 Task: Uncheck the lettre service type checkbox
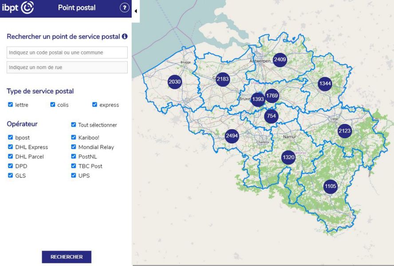click(x=11, y=105)
